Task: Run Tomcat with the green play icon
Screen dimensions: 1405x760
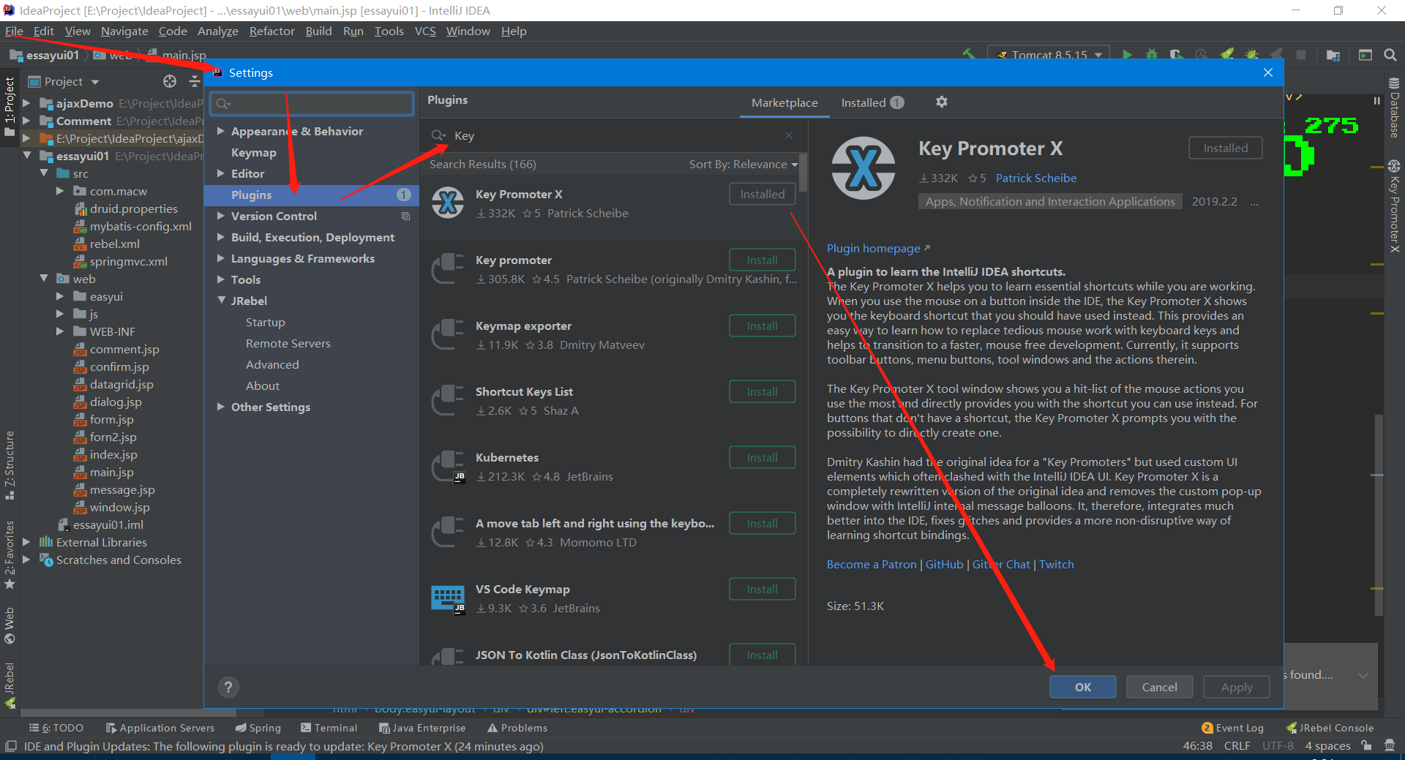Action: click(x=1127, y=55)
